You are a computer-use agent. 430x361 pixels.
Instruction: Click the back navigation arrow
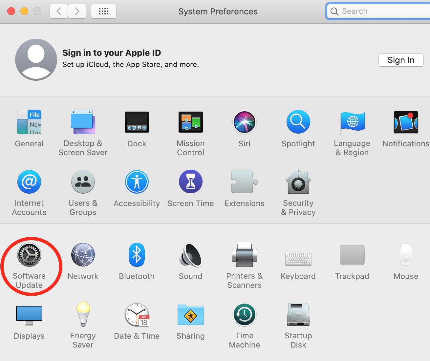coord(59,11)
